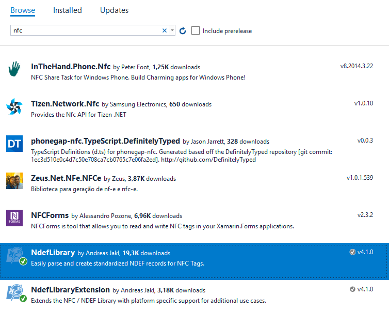Click version v0.0.3 text
The width and height of the screenshot is (389, 311).
(365, 141)
